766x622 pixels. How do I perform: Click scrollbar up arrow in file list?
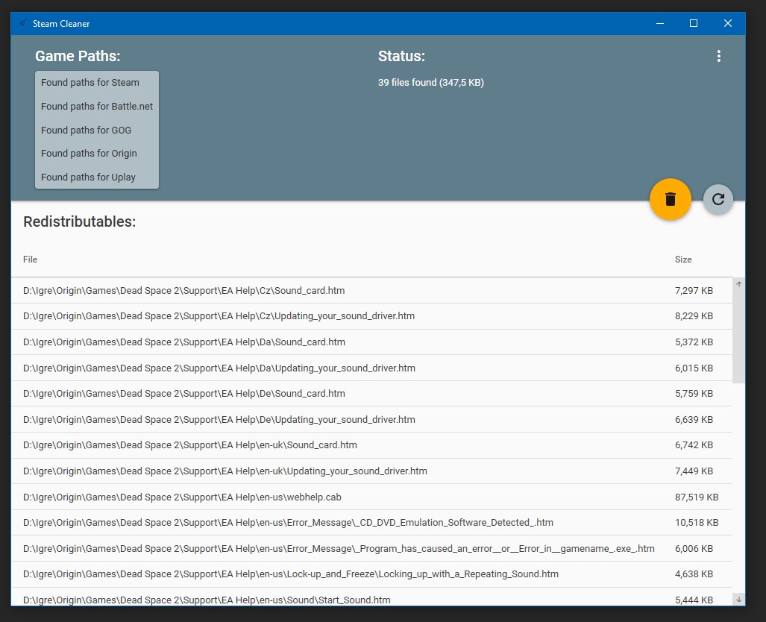pos(738,284)
